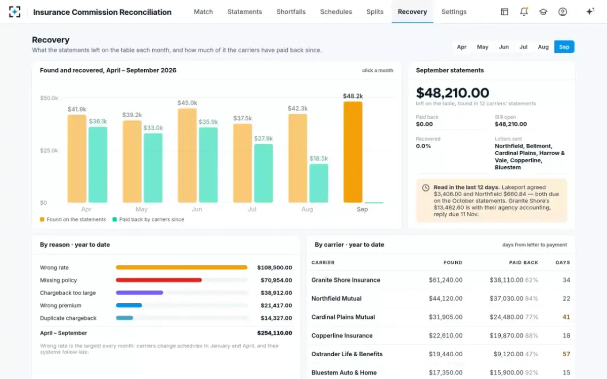The width and height of the screenshot is (607, 379).
Task: Open the graduation cap help icon
Action: 543,12
